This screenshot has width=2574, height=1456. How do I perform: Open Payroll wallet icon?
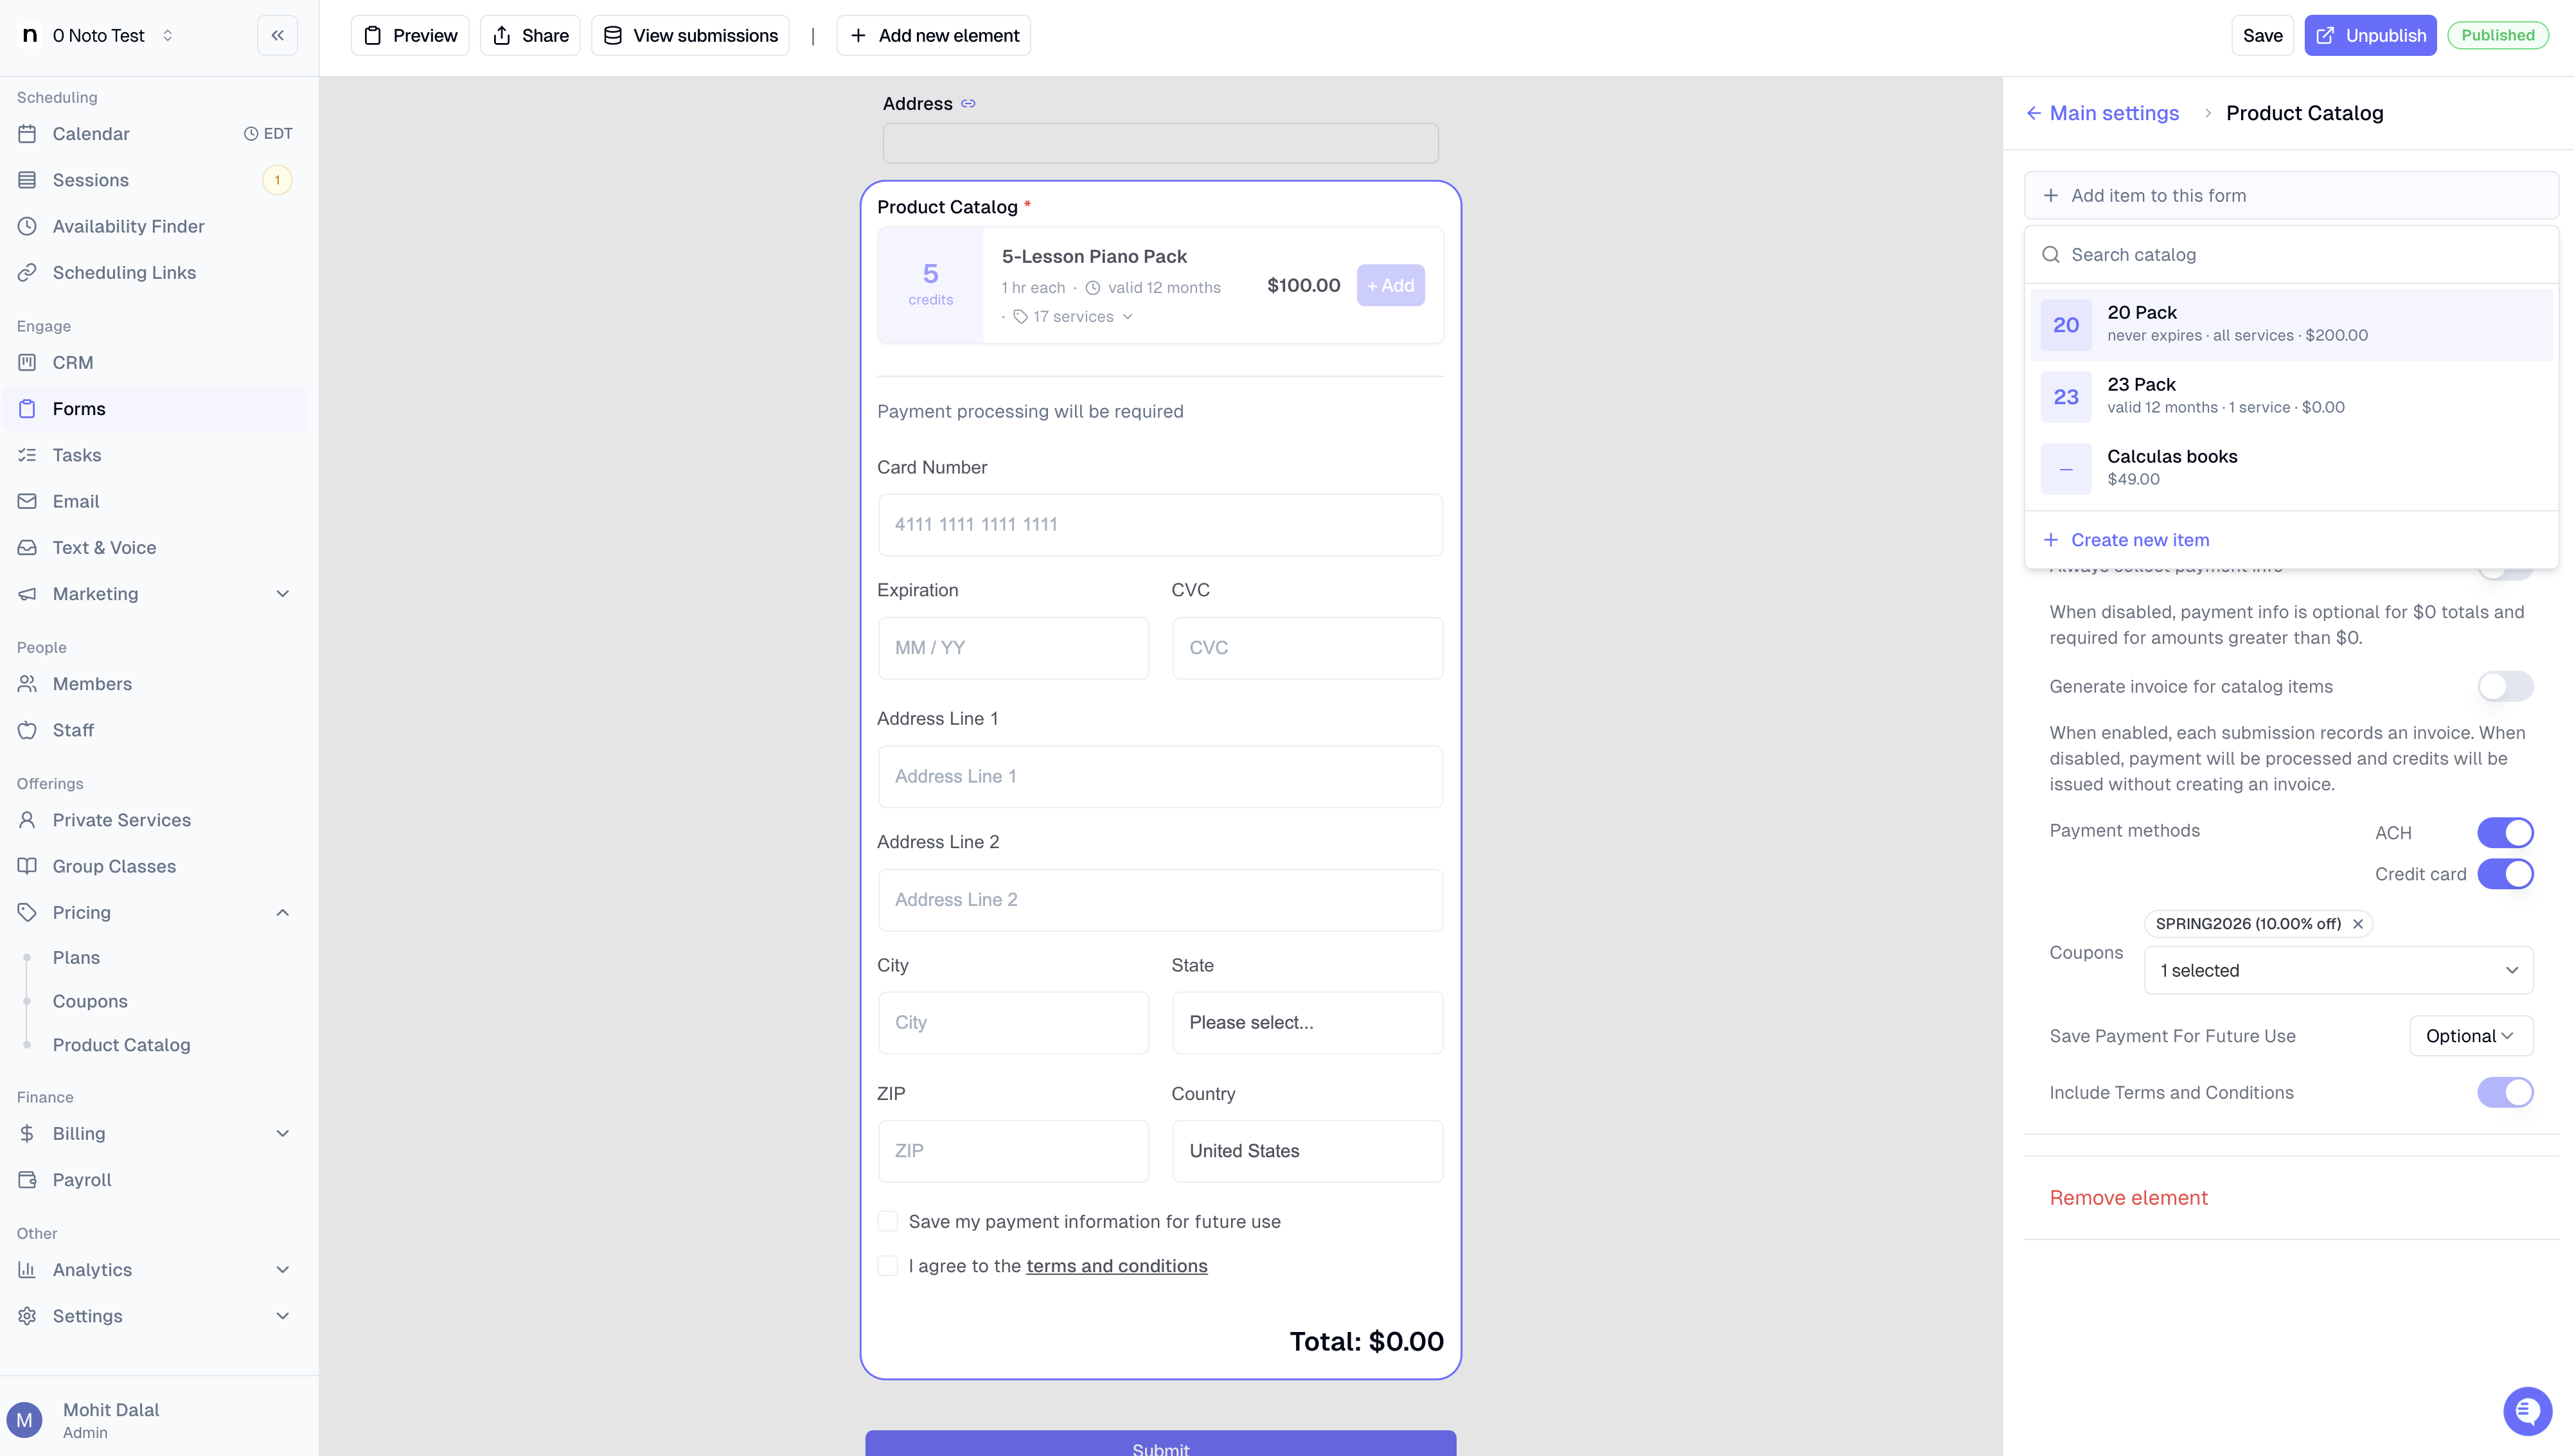(x=27, y=1180)
